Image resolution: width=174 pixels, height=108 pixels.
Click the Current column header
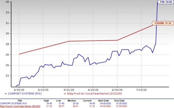[x=87, y=101]
